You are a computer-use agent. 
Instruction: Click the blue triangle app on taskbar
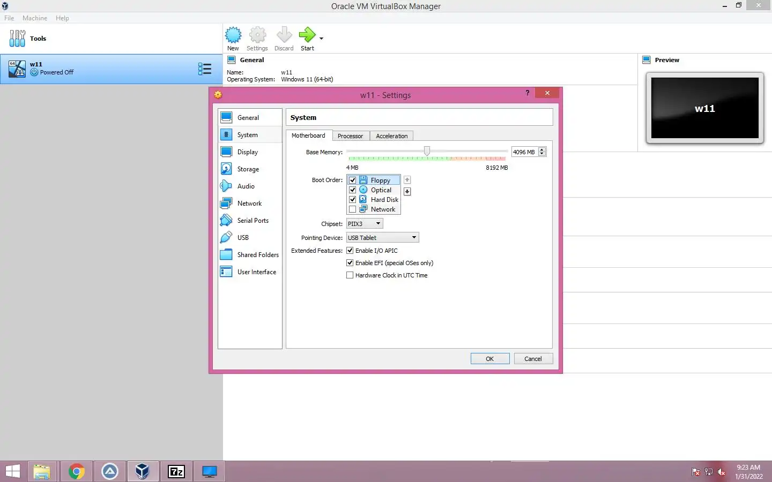tap(110, 471)
